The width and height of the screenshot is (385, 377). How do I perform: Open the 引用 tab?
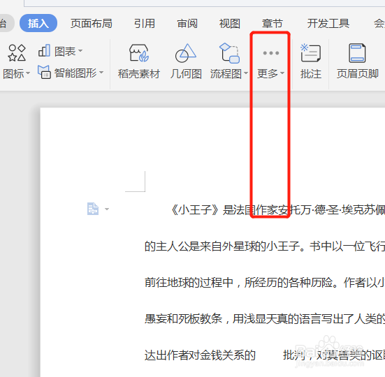click(145, 24)
